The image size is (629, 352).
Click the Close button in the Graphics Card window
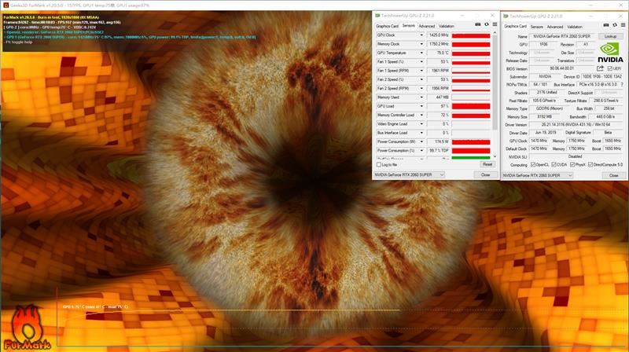click(614, 175)
